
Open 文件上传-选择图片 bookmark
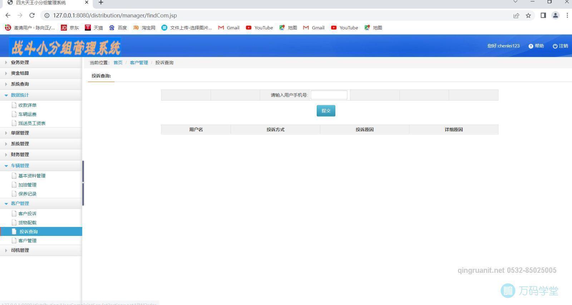click(187, 28)
